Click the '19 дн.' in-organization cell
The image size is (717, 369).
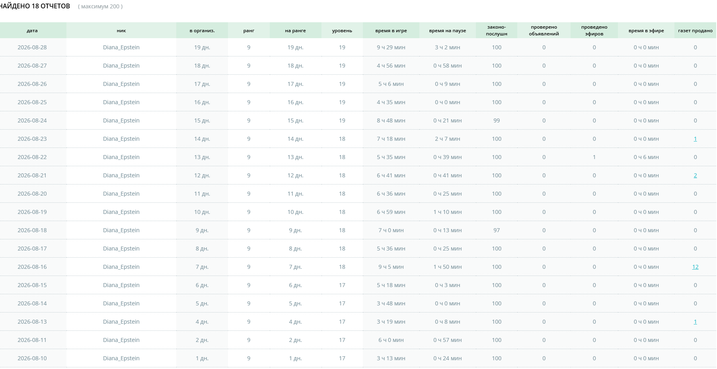click(x=202, y=47)
